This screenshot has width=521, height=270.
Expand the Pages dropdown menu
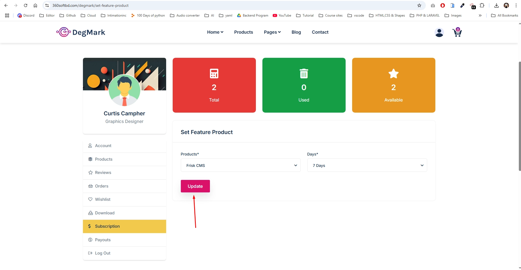point(272,32)
